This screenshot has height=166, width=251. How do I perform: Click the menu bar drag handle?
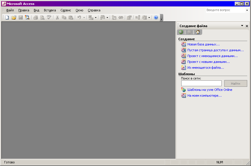pos(3,10)
